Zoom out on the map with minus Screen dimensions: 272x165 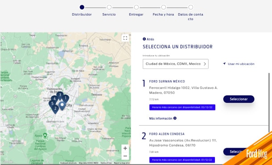pyautogui.click(x=125, y=156)
